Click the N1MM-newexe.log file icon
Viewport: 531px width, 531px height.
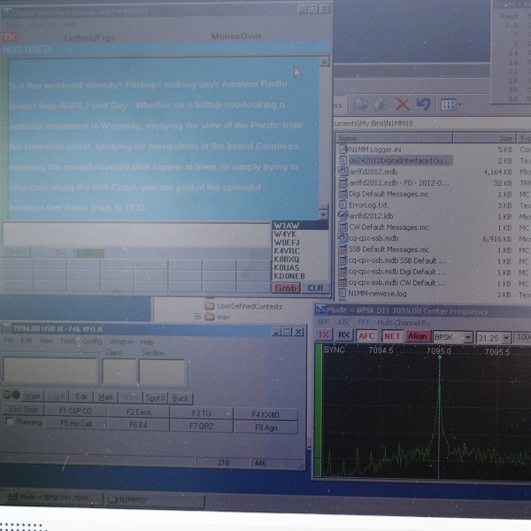tap(342, 293)
